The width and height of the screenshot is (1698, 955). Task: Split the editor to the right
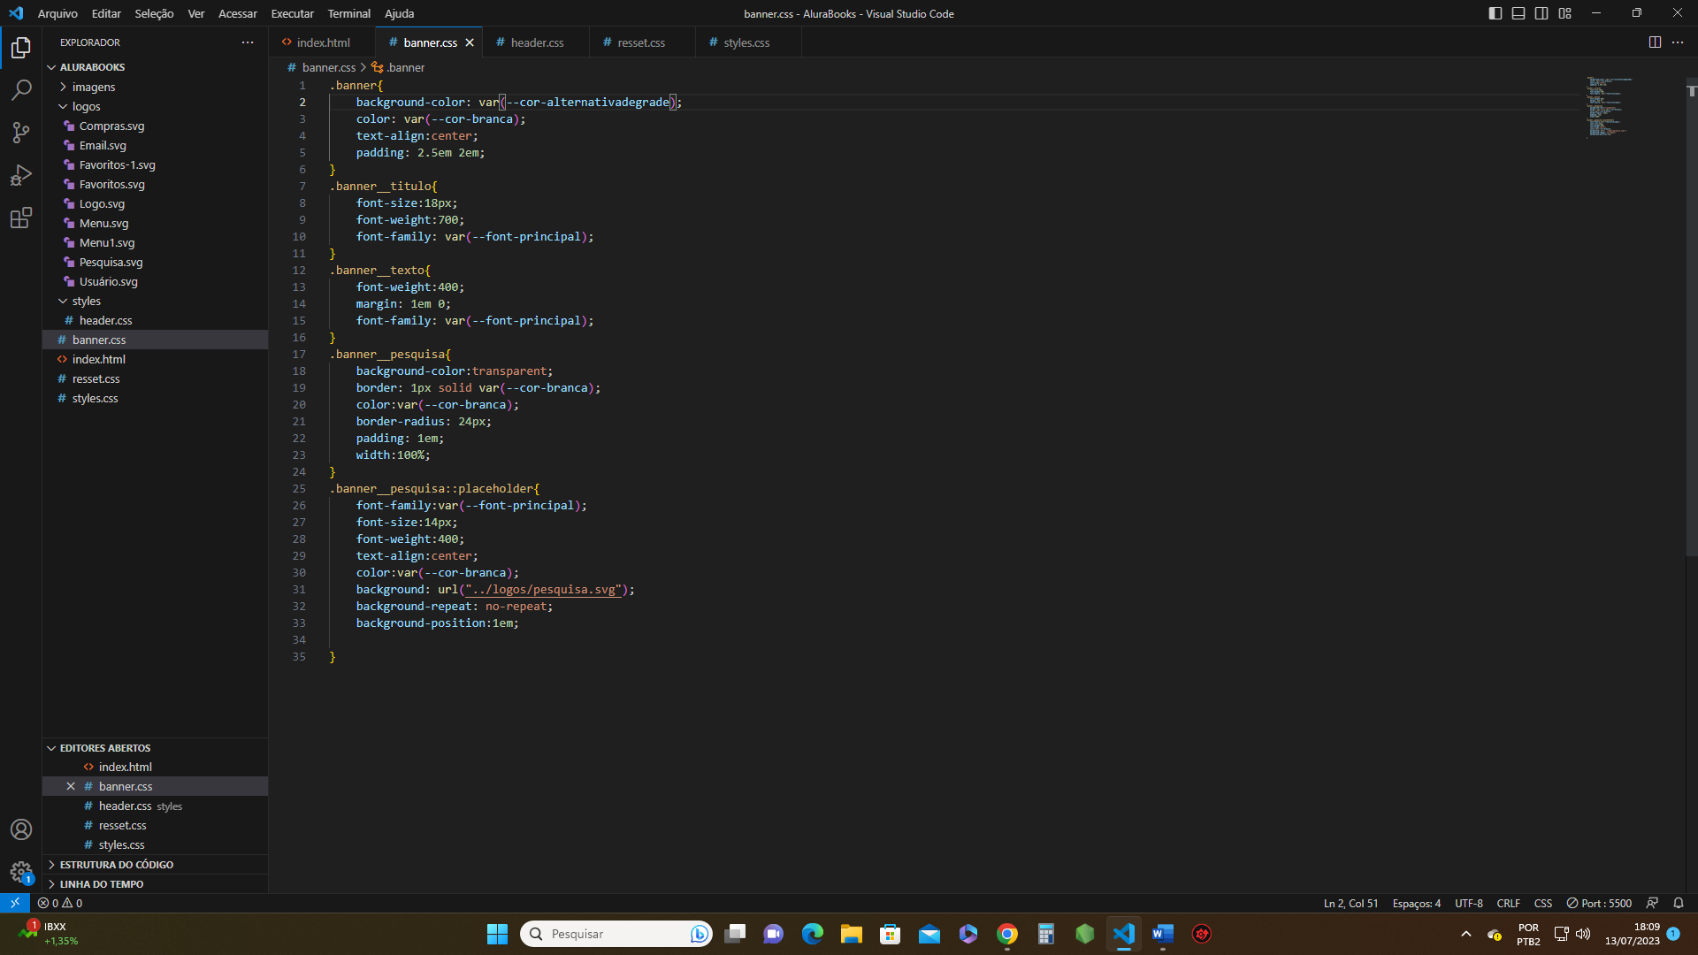pos(1655,42)
